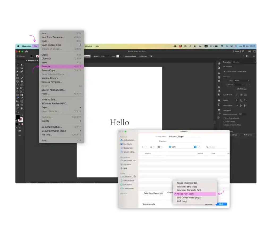
Task: Select the Rectangle tool
Action: pyautogui.click(x=18, y=78)
